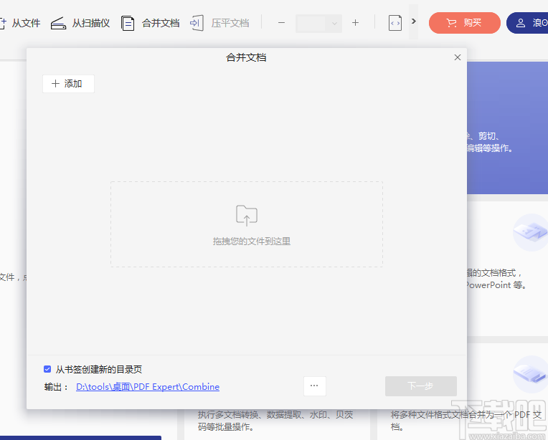Expand the toolbar overflow arrow

point(414,21)
